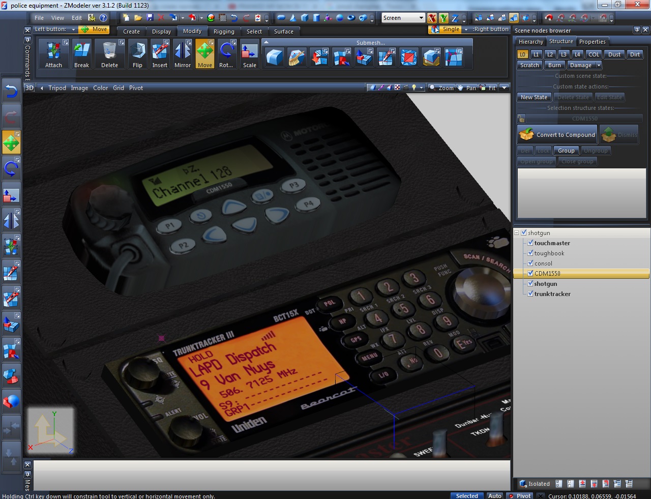
Task: Uncheck the touchmaster node checkbox
Action: pyautogui.click(x=530, y=243)
